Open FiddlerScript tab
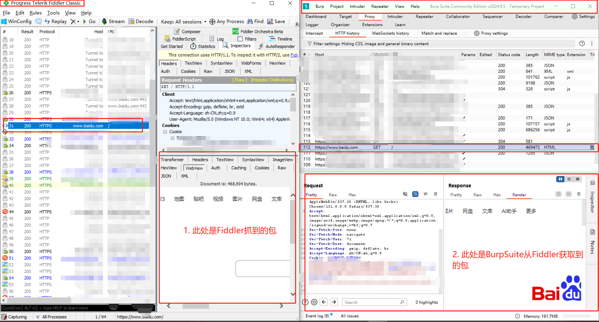 coord(180,39)
